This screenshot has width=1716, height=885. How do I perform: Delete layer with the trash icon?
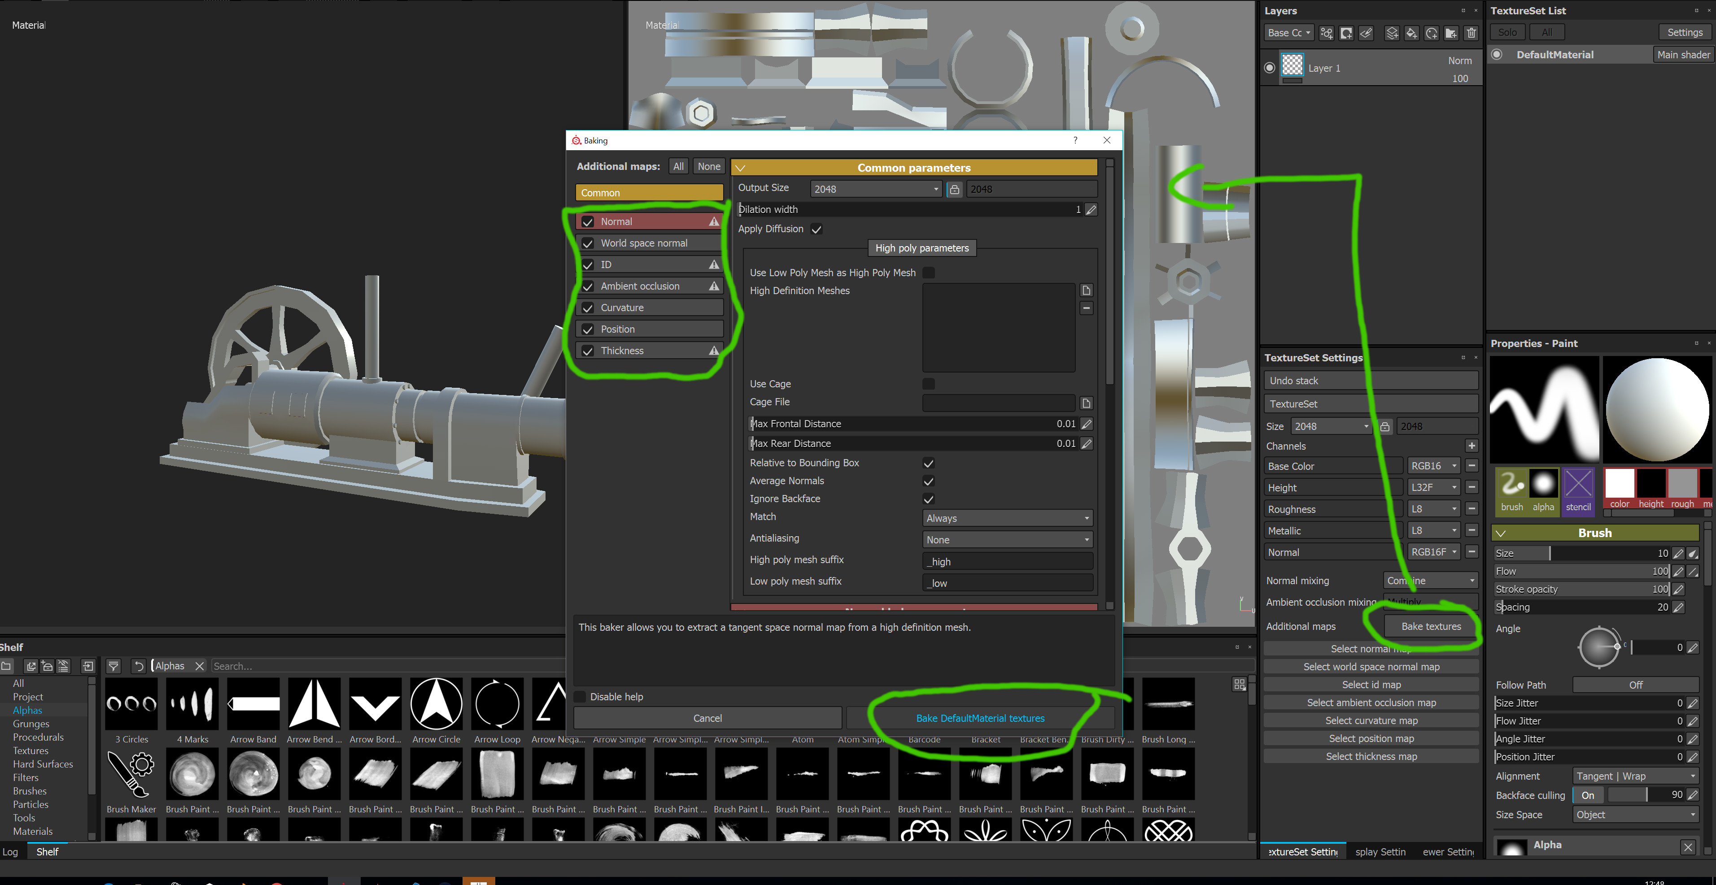click(1471, 33)
